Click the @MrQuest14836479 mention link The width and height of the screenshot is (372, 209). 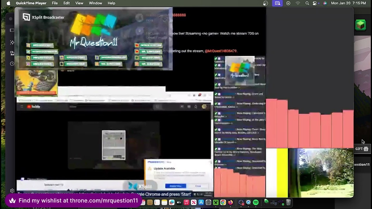click(x=221, y=51)
